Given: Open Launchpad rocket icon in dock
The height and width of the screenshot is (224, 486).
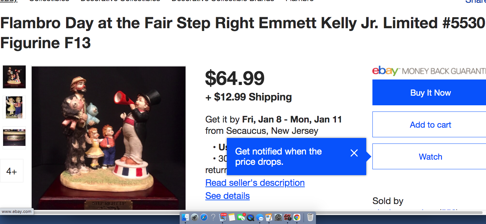Looking at the screenshot, I should [x=194, y=217].
